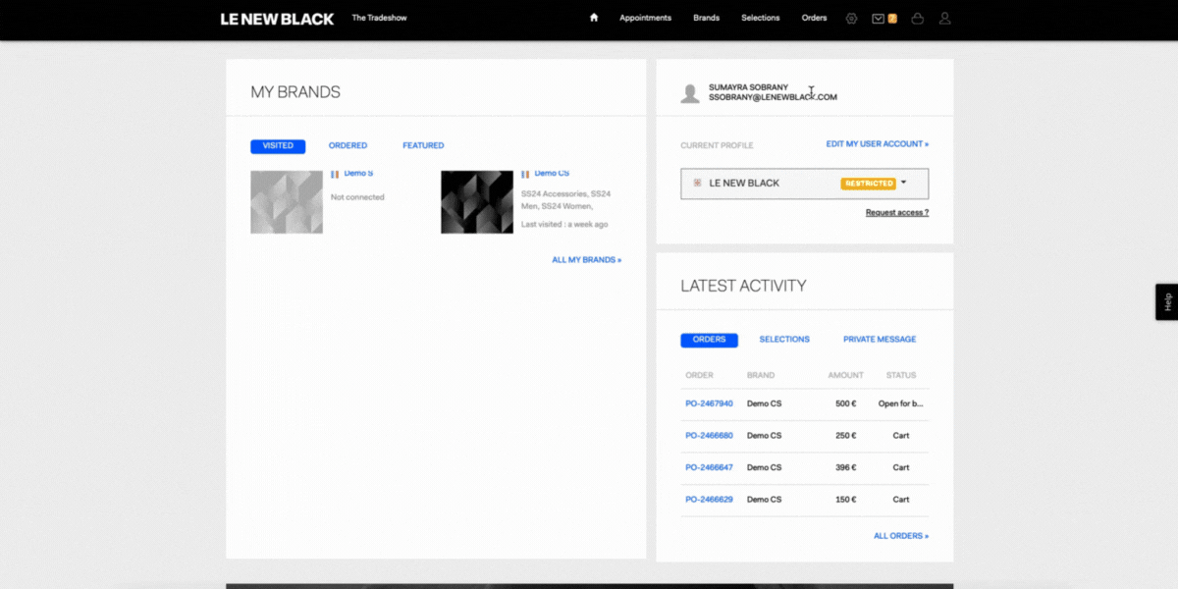The image size is (1178, 589).
Task: Expand the LE NEW BLACK profile dropdown
Action: (804, 184)
